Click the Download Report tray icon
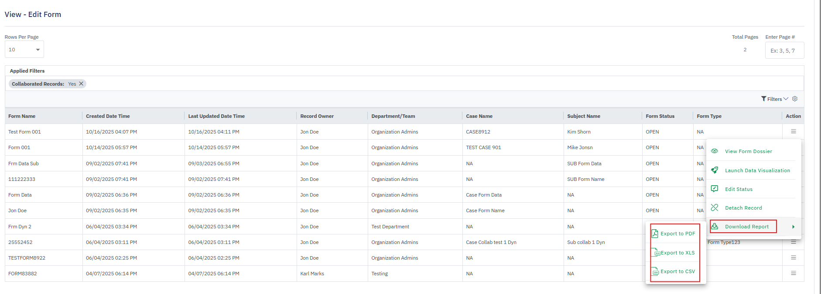Viewport: 821px width, 294px height. [715, 226]
